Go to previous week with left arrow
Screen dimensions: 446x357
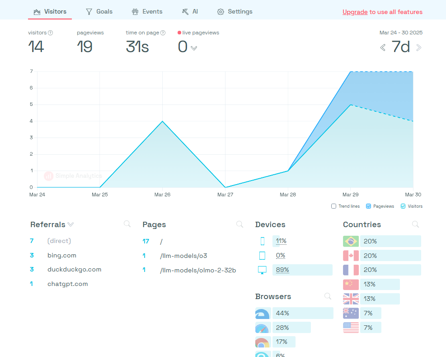[383, 48]
